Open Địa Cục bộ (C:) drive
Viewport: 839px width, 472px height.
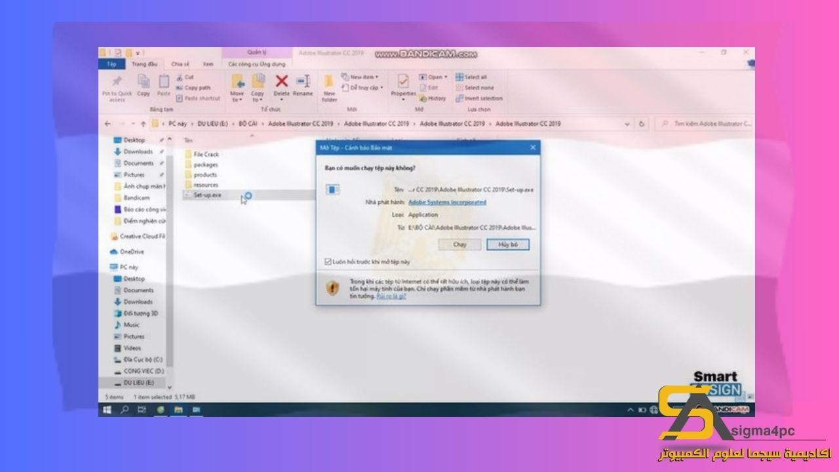click(139, 360)
